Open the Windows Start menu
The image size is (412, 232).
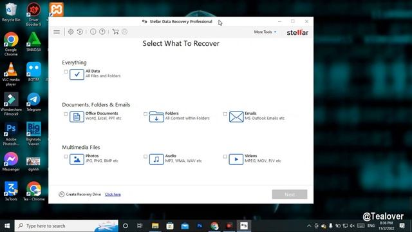[x=7, y=226]
